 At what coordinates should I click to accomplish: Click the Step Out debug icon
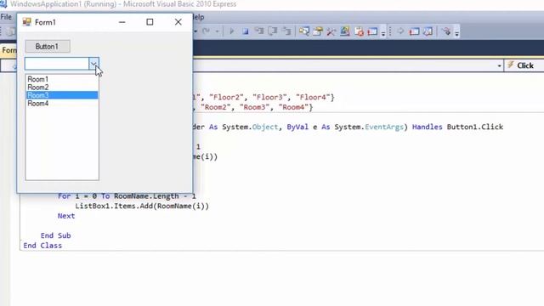(x=286, y=31)
